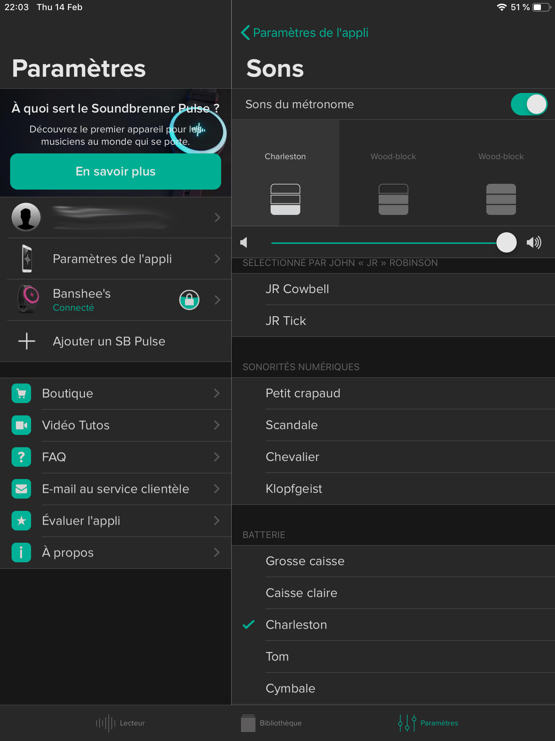Expand the Vidéo Tutos chevron
The height and width of the screenshot is (741, 555).
tap(217, 425)
